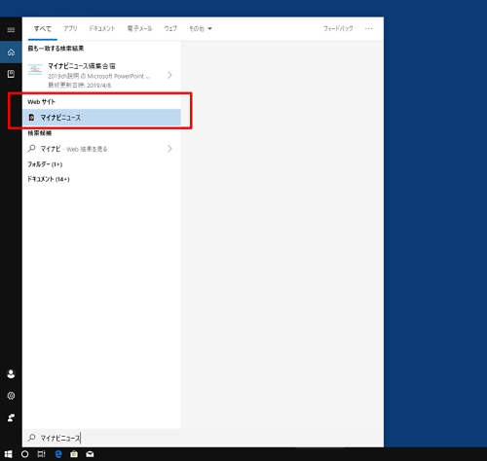487x461 pixels.
Task: Open the three-dot more options menu
Action: (369, 29)
